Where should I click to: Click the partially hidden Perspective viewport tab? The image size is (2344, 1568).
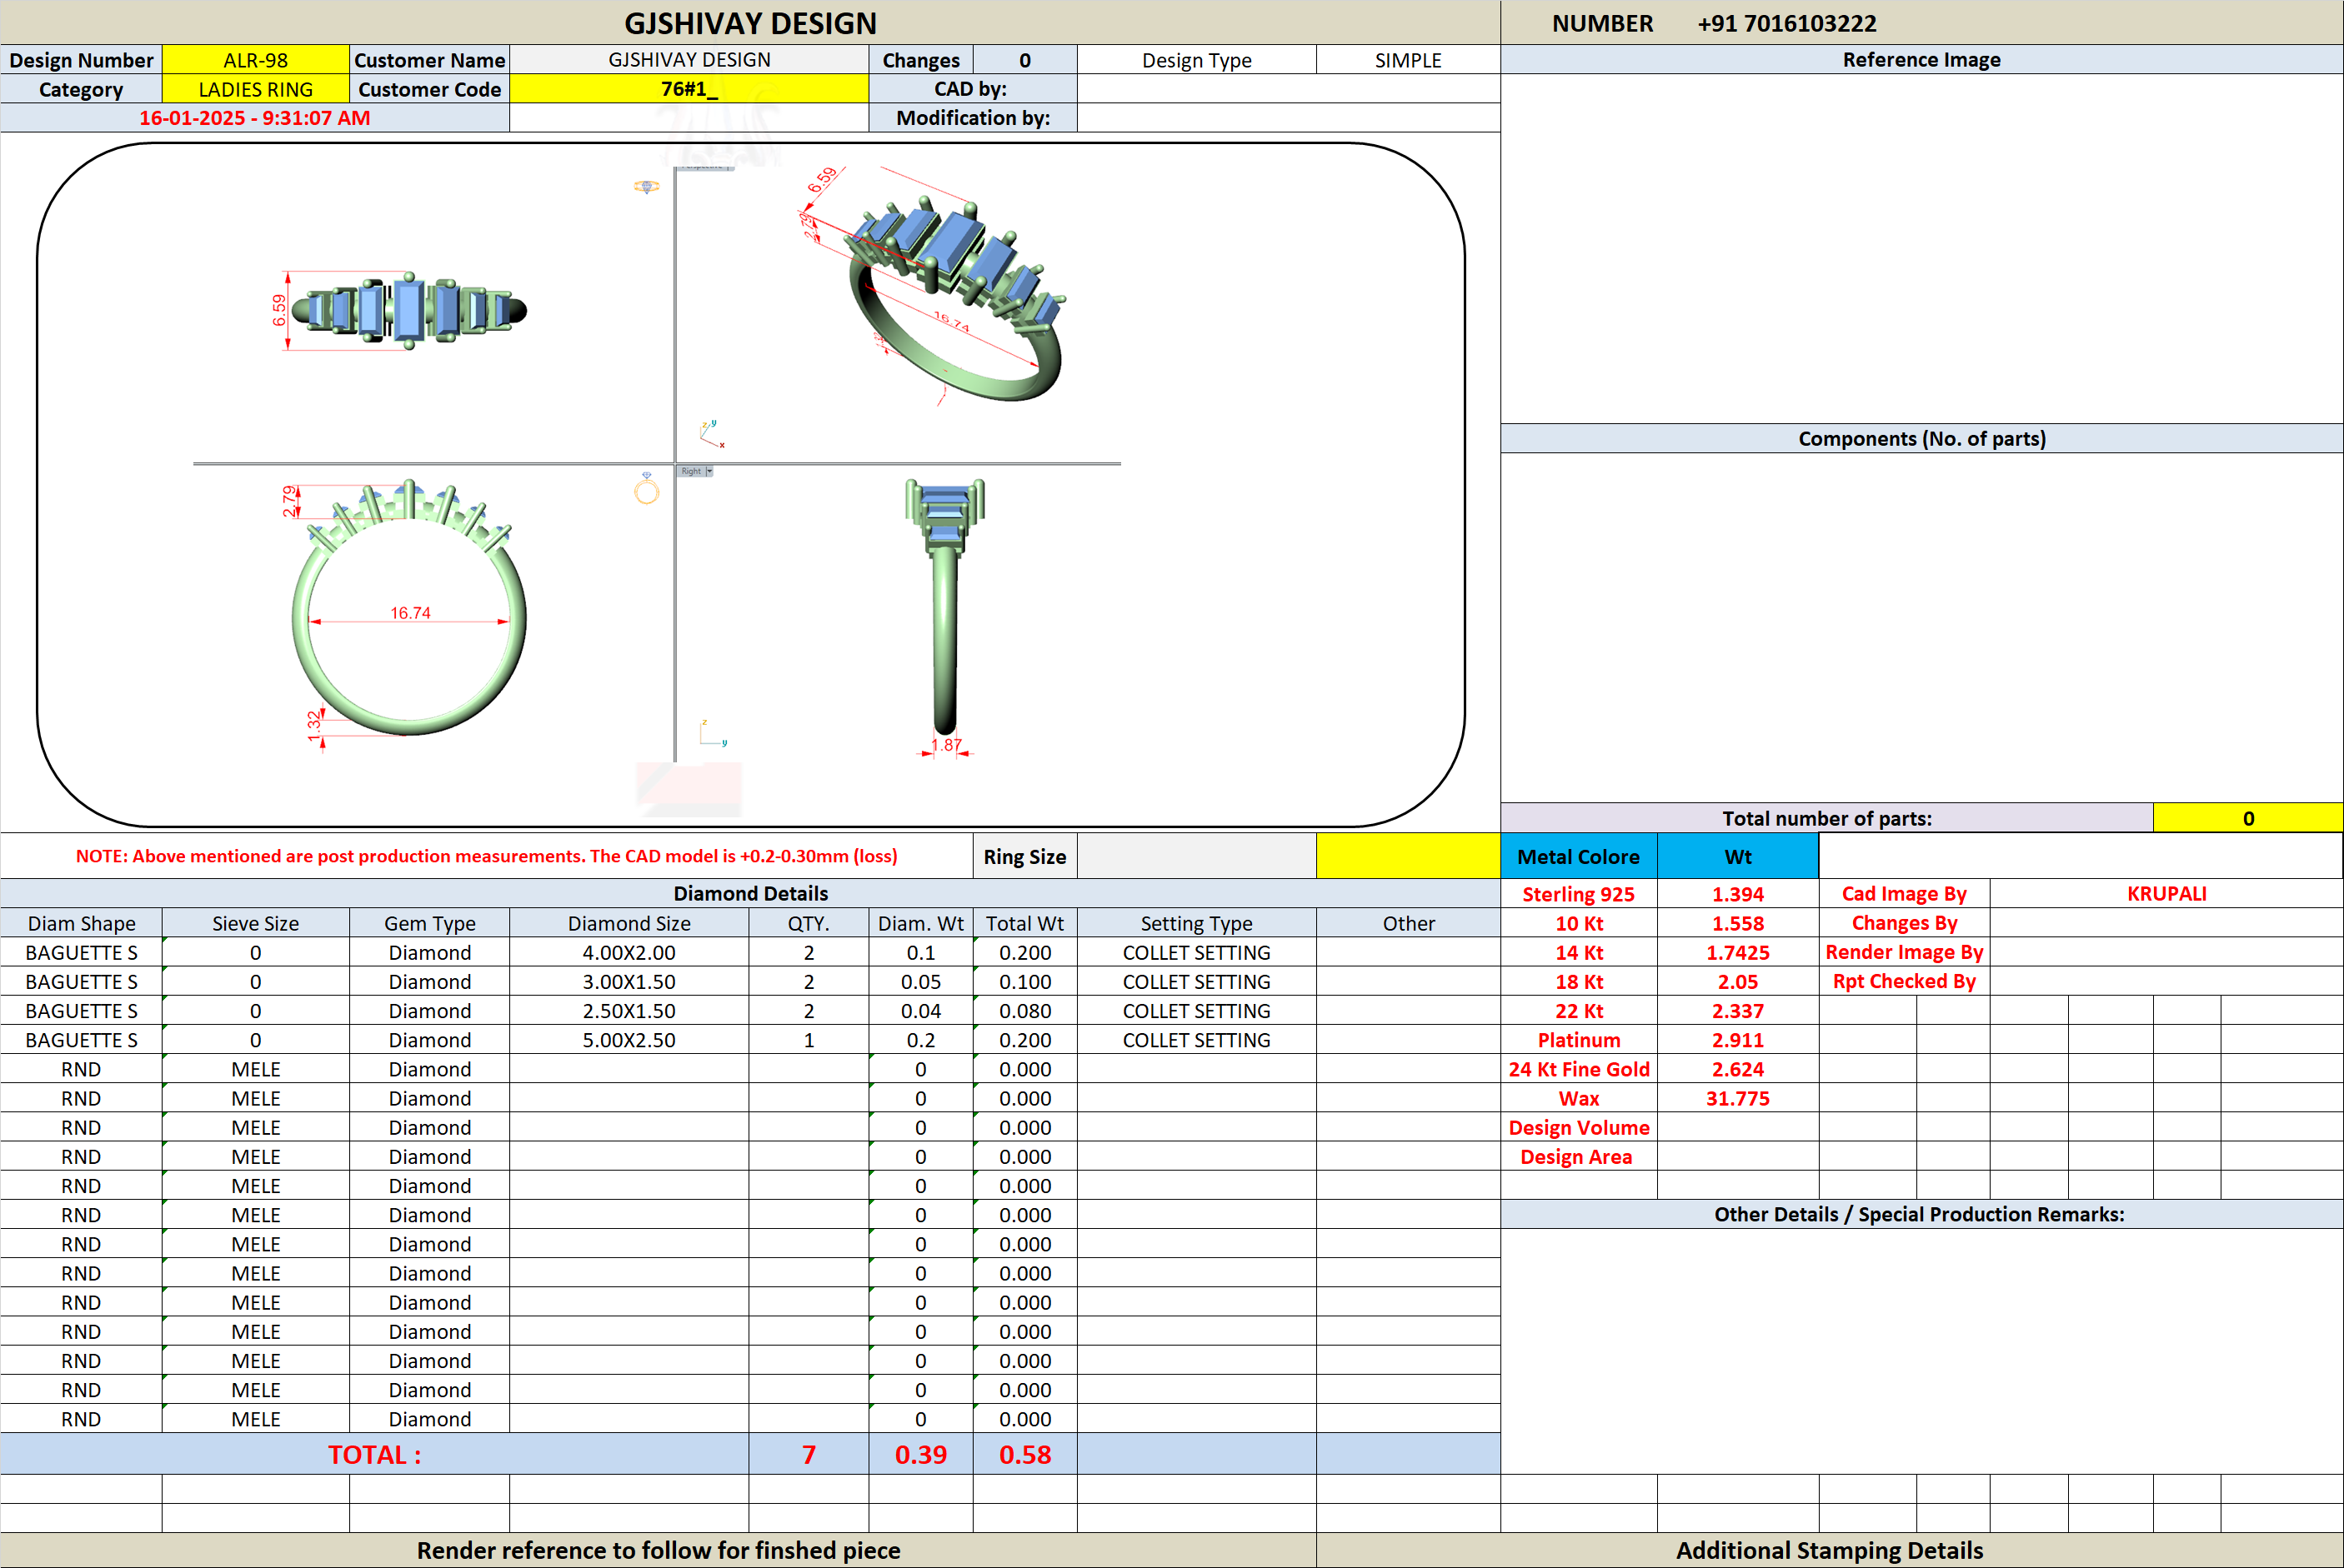tap(705, 167)
